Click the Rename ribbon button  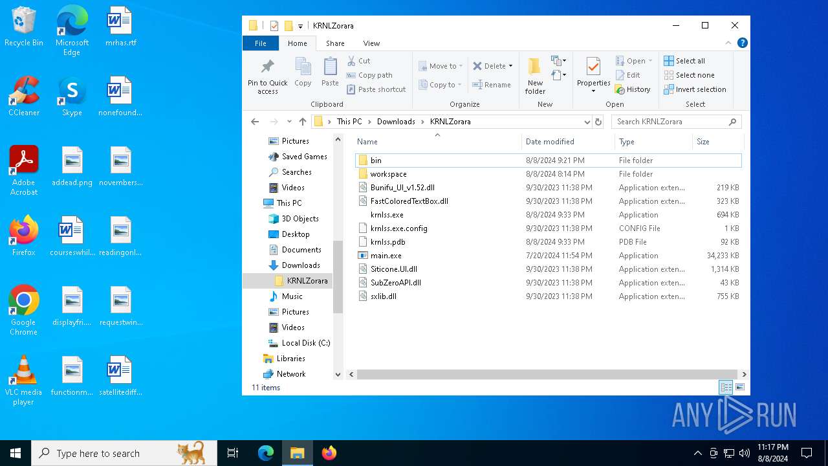pos(492,85)
